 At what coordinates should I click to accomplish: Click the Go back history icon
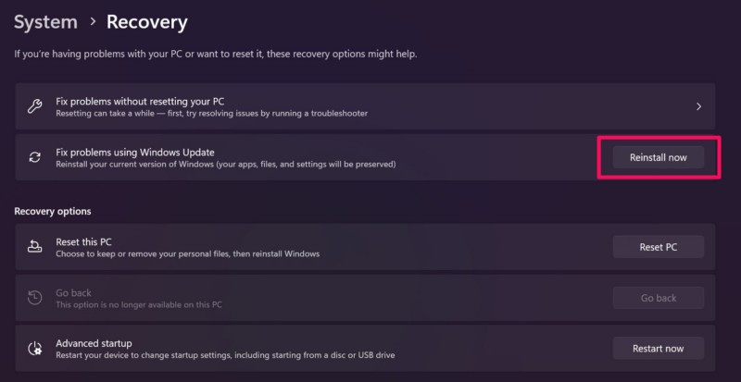pos(34,298)
